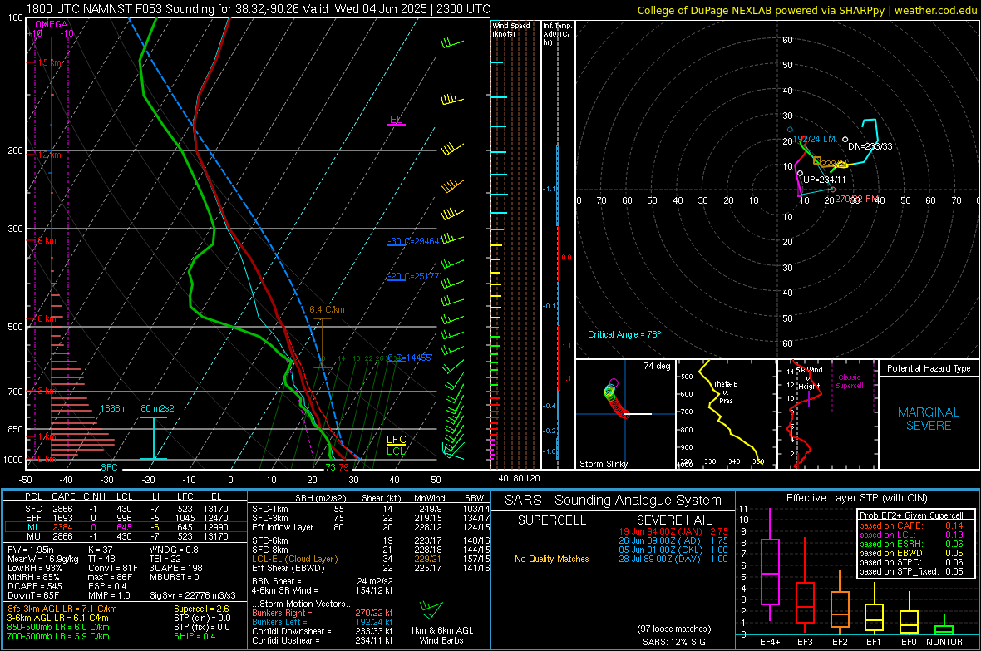Click the 'UP=234/11' hodograph label
Screen dimensions: 981x651
825,180
